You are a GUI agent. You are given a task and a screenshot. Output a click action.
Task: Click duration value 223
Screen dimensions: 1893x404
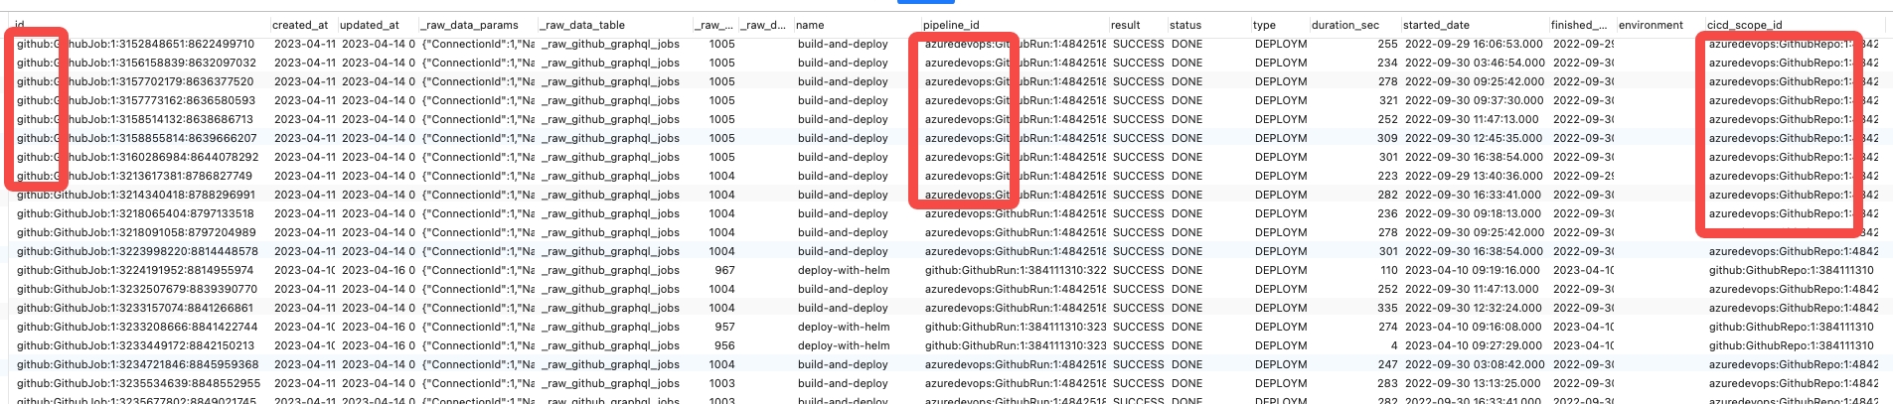pyautogui.click(x=1387, y=176)
